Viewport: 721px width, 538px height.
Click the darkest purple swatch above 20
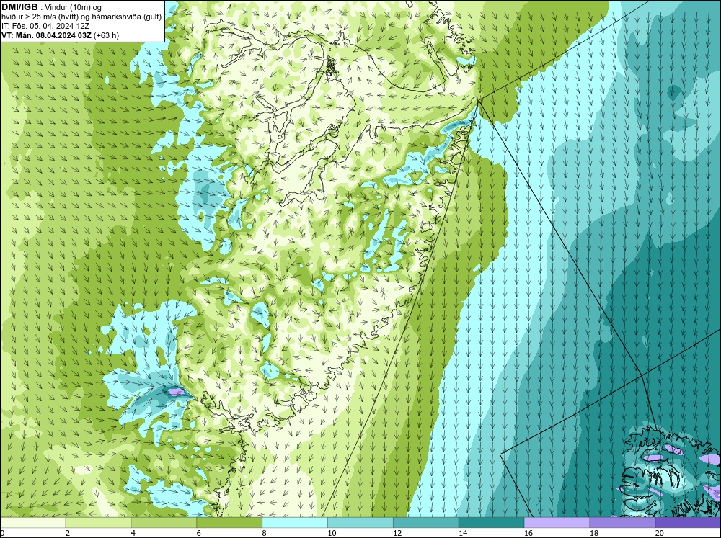tap(688, 523)
